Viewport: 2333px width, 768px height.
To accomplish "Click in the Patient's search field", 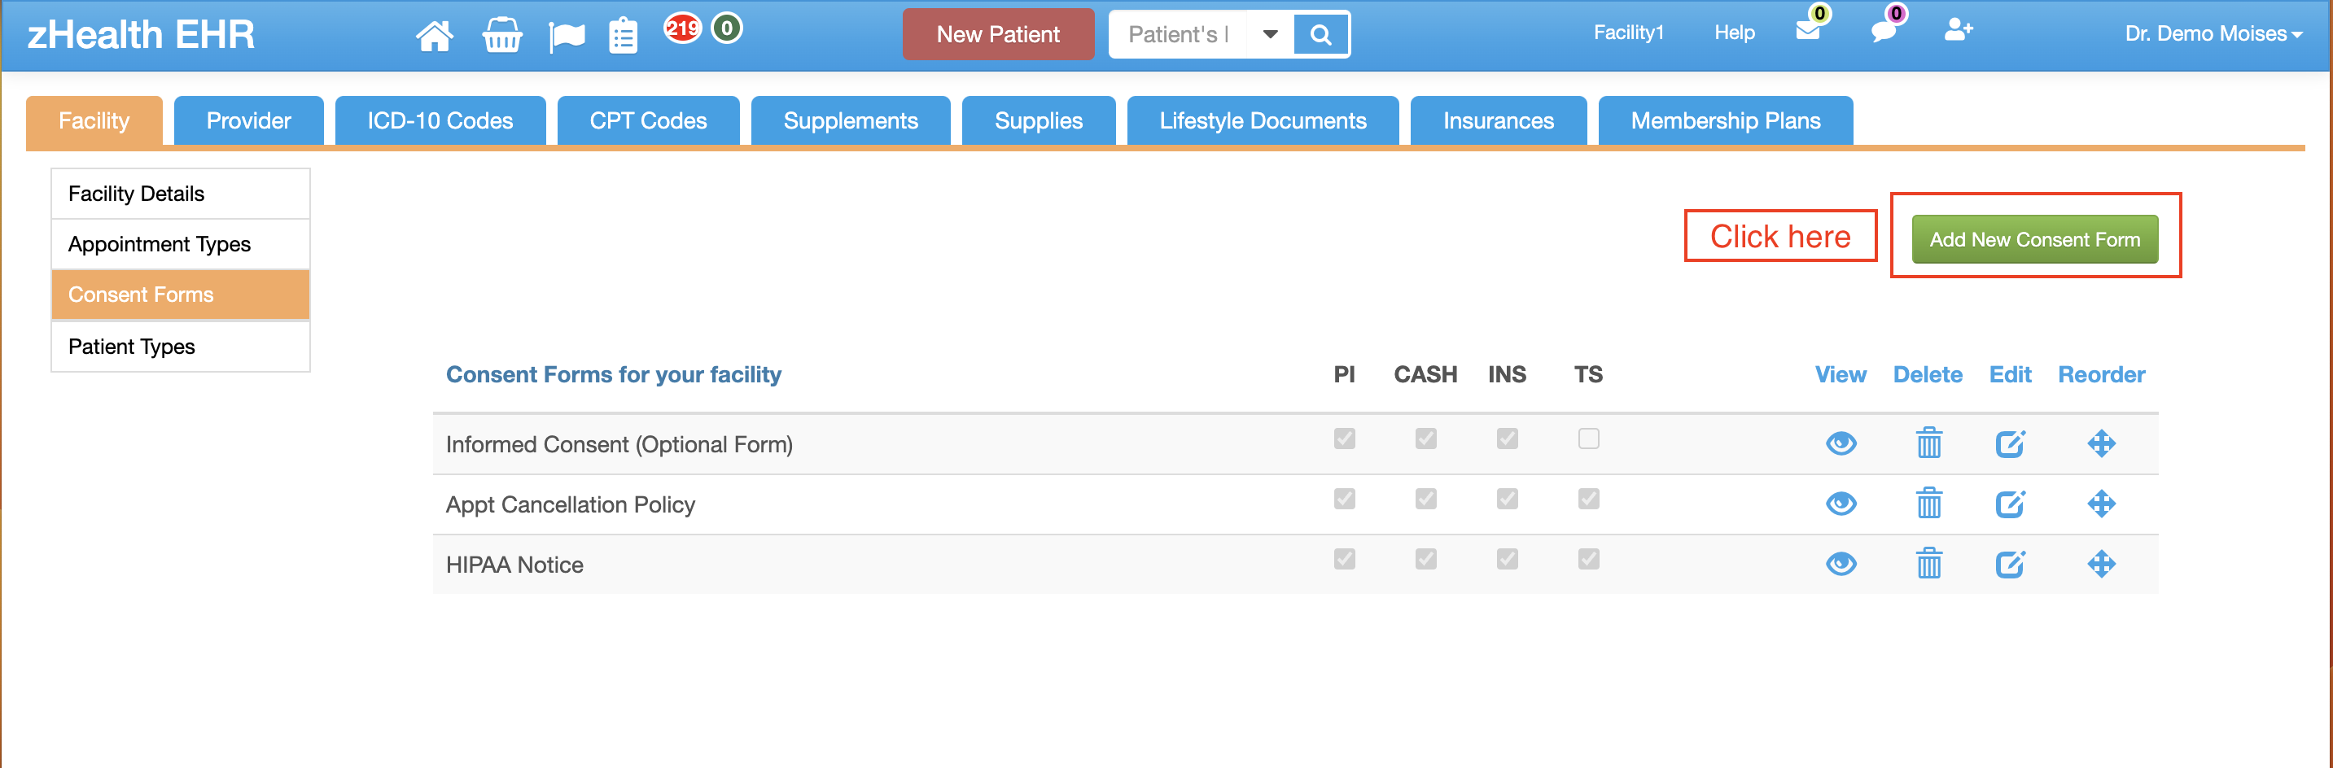I will point(1177,34).
